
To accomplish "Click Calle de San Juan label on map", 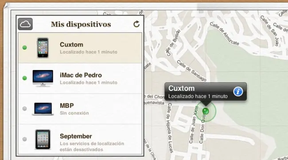I will click(x=270, y=31).
